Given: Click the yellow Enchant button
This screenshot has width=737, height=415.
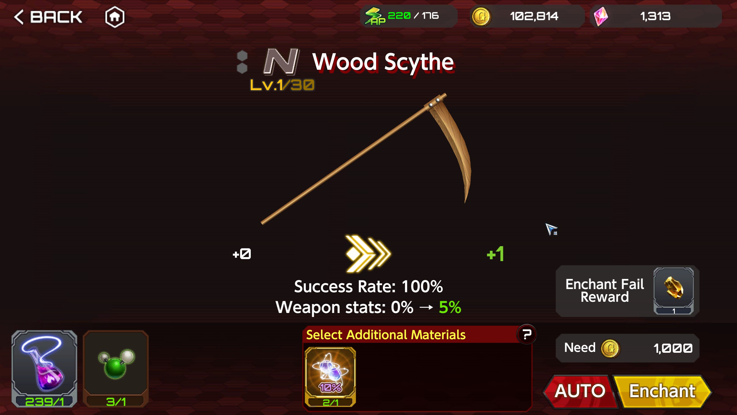Looking at the screenshot, I should tap(662, 391).
